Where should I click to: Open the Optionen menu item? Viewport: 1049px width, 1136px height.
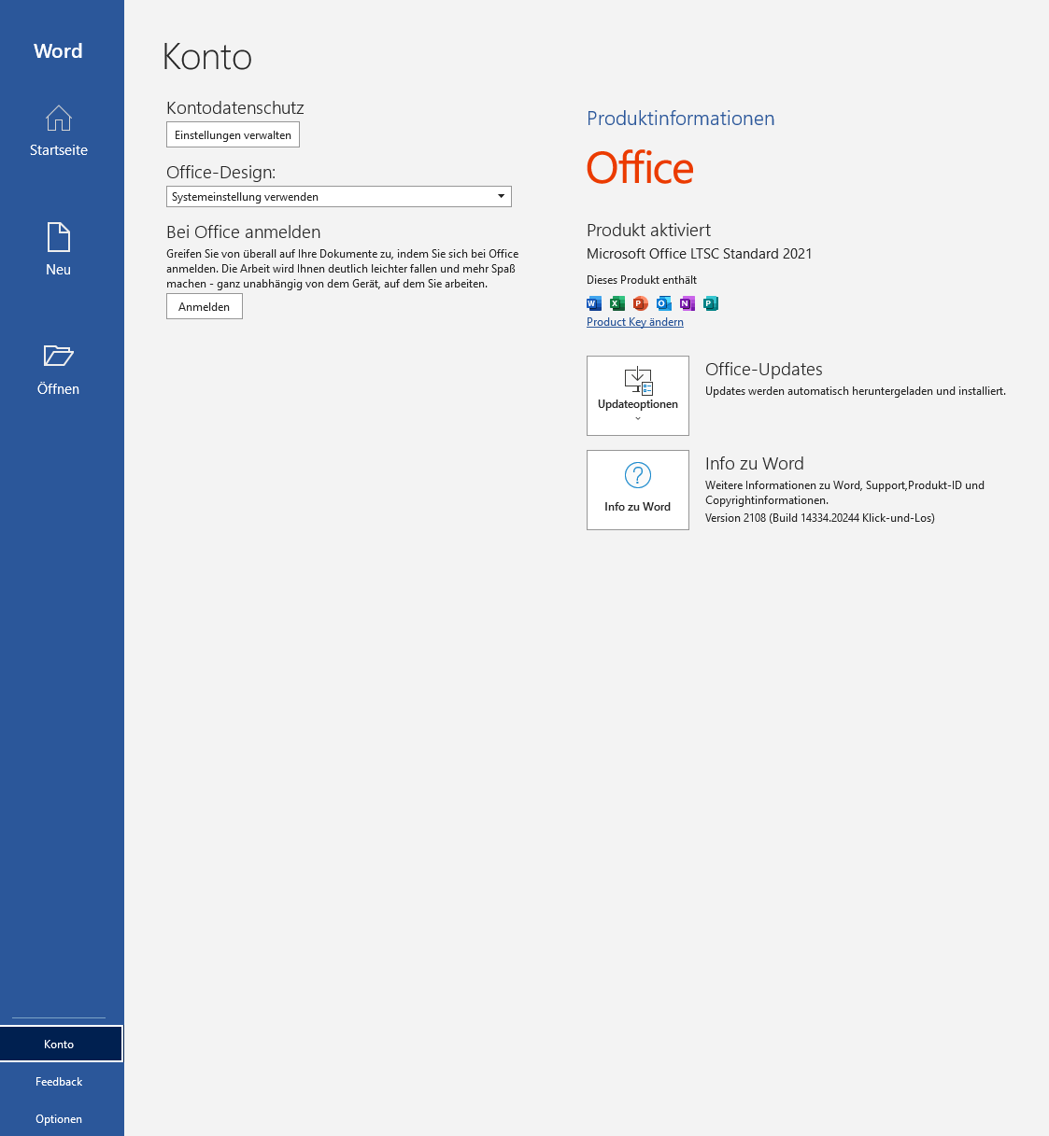pyautogui.click(x=59, y=1118)
